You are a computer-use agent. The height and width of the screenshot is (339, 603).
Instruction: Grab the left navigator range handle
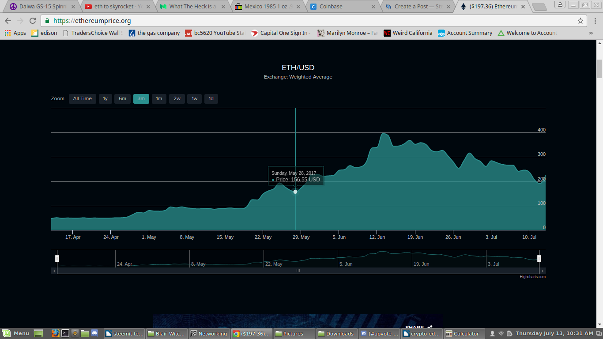[57, 259]
